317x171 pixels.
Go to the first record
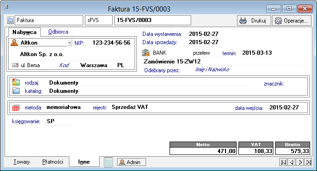[x=283, y=162]
